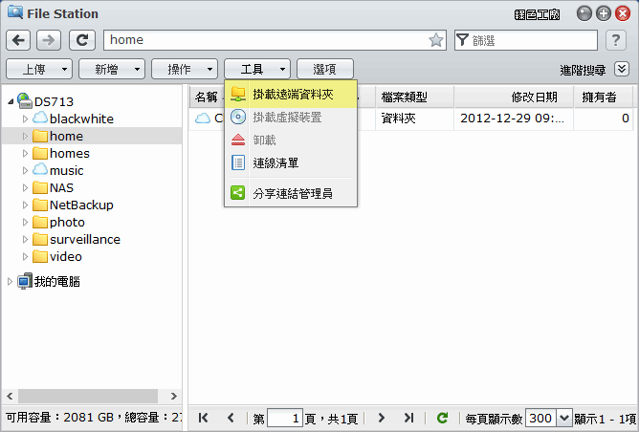
Task: Sort by the 擁有者 column header
Action: tap(604, 97)
